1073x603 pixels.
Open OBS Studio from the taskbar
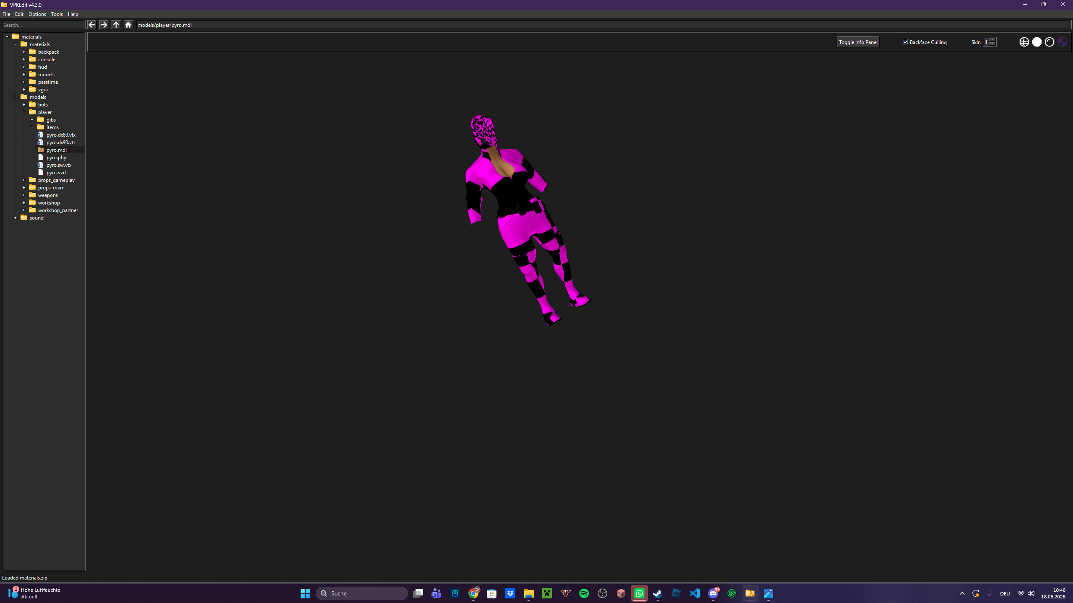pos(602,593)
